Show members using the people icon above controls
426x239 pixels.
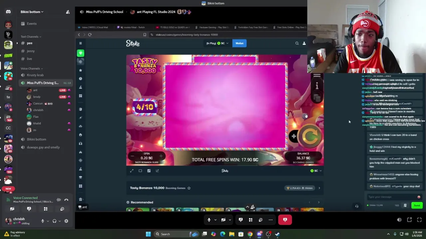coord(253,207)
